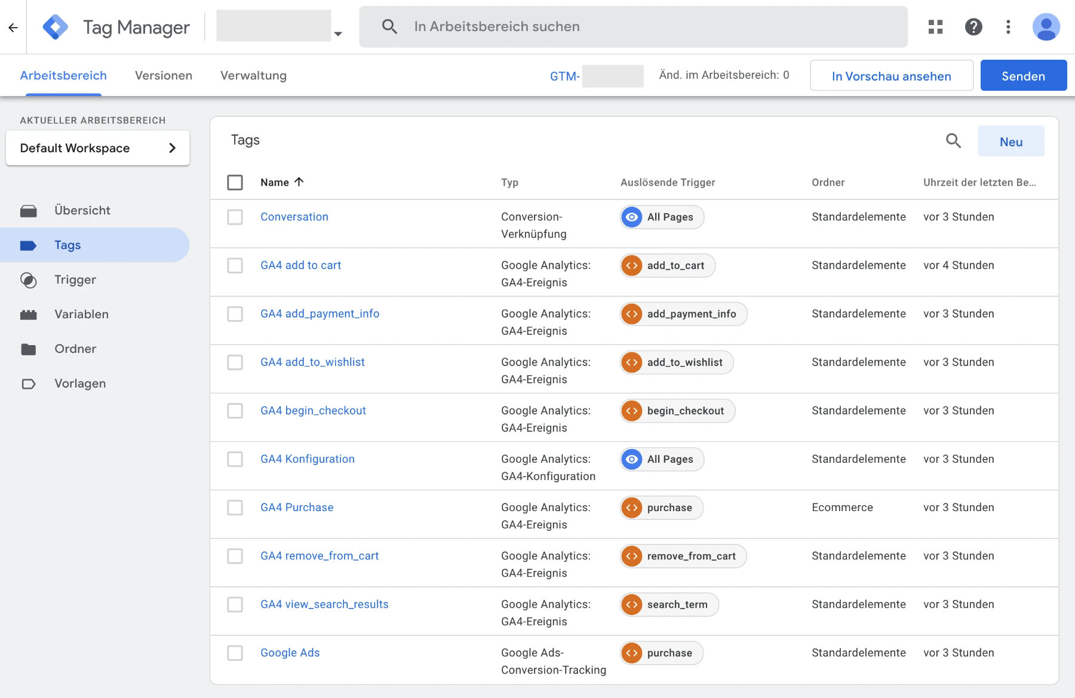
Task: Click the add_to_cart trigger chip
Action: tap(668, 266)
